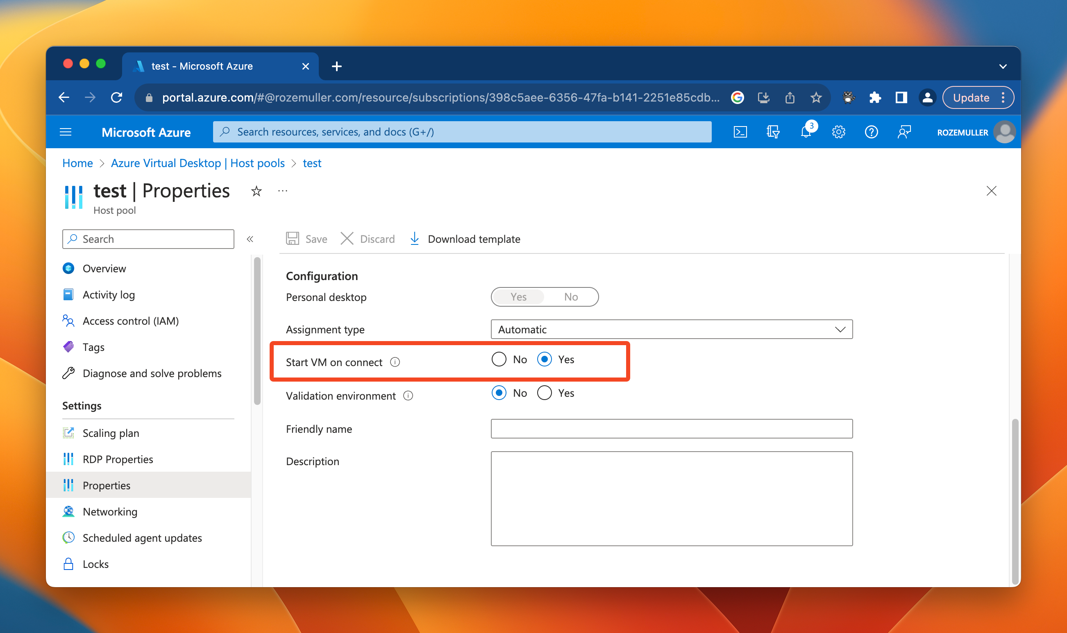Open the portal hamburger menu

pyautogui.click(x=66, y=132)
